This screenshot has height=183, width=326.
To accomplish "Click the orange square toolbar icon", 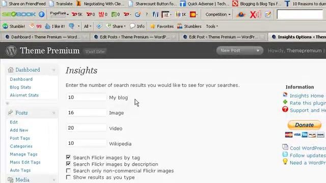I will pos(193,14).
